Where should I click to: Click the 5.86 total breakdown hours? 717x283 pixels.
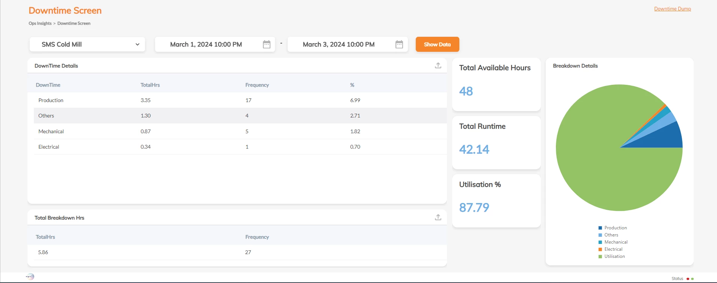[x=43, y=252]
